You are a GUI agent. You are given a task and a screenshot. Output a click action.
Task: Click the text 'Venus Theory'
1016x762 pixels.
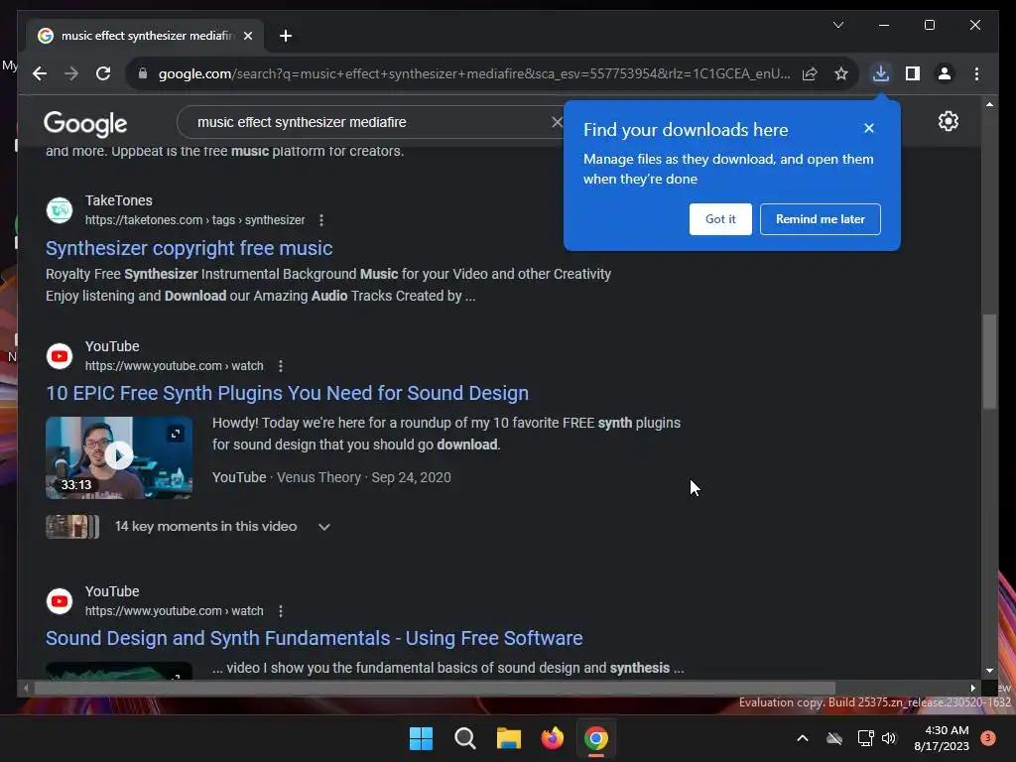318,477
